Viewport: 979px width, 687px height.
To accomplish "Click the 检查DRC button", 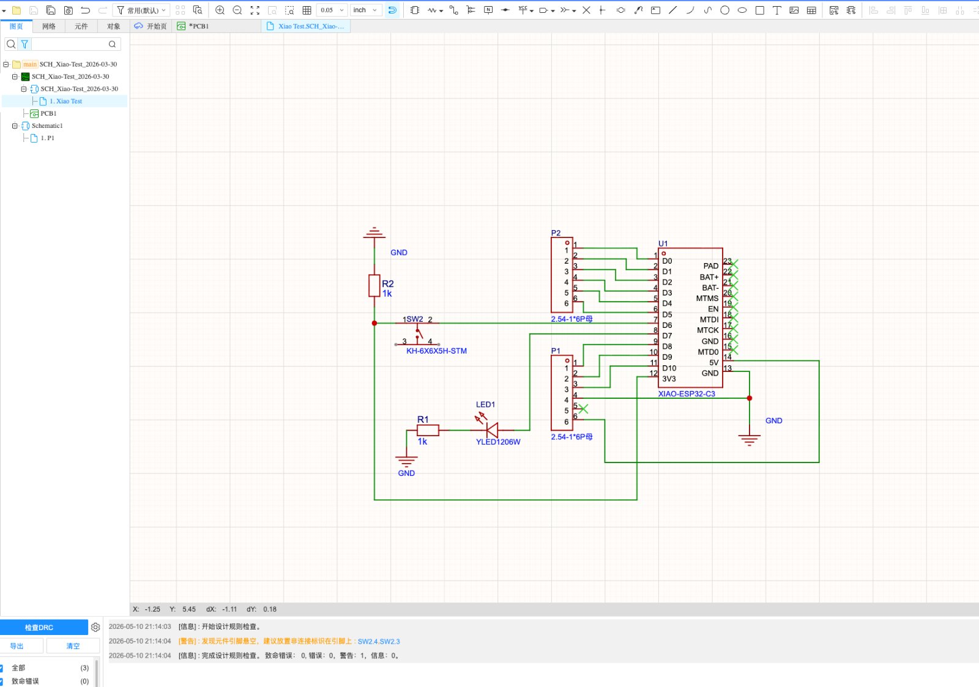I will click(44, 628).
